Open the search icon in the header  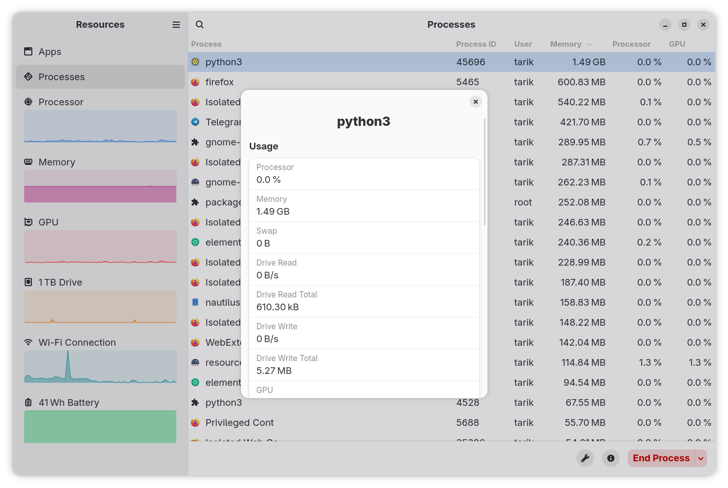pyautogui.click(x=200, y=25)
